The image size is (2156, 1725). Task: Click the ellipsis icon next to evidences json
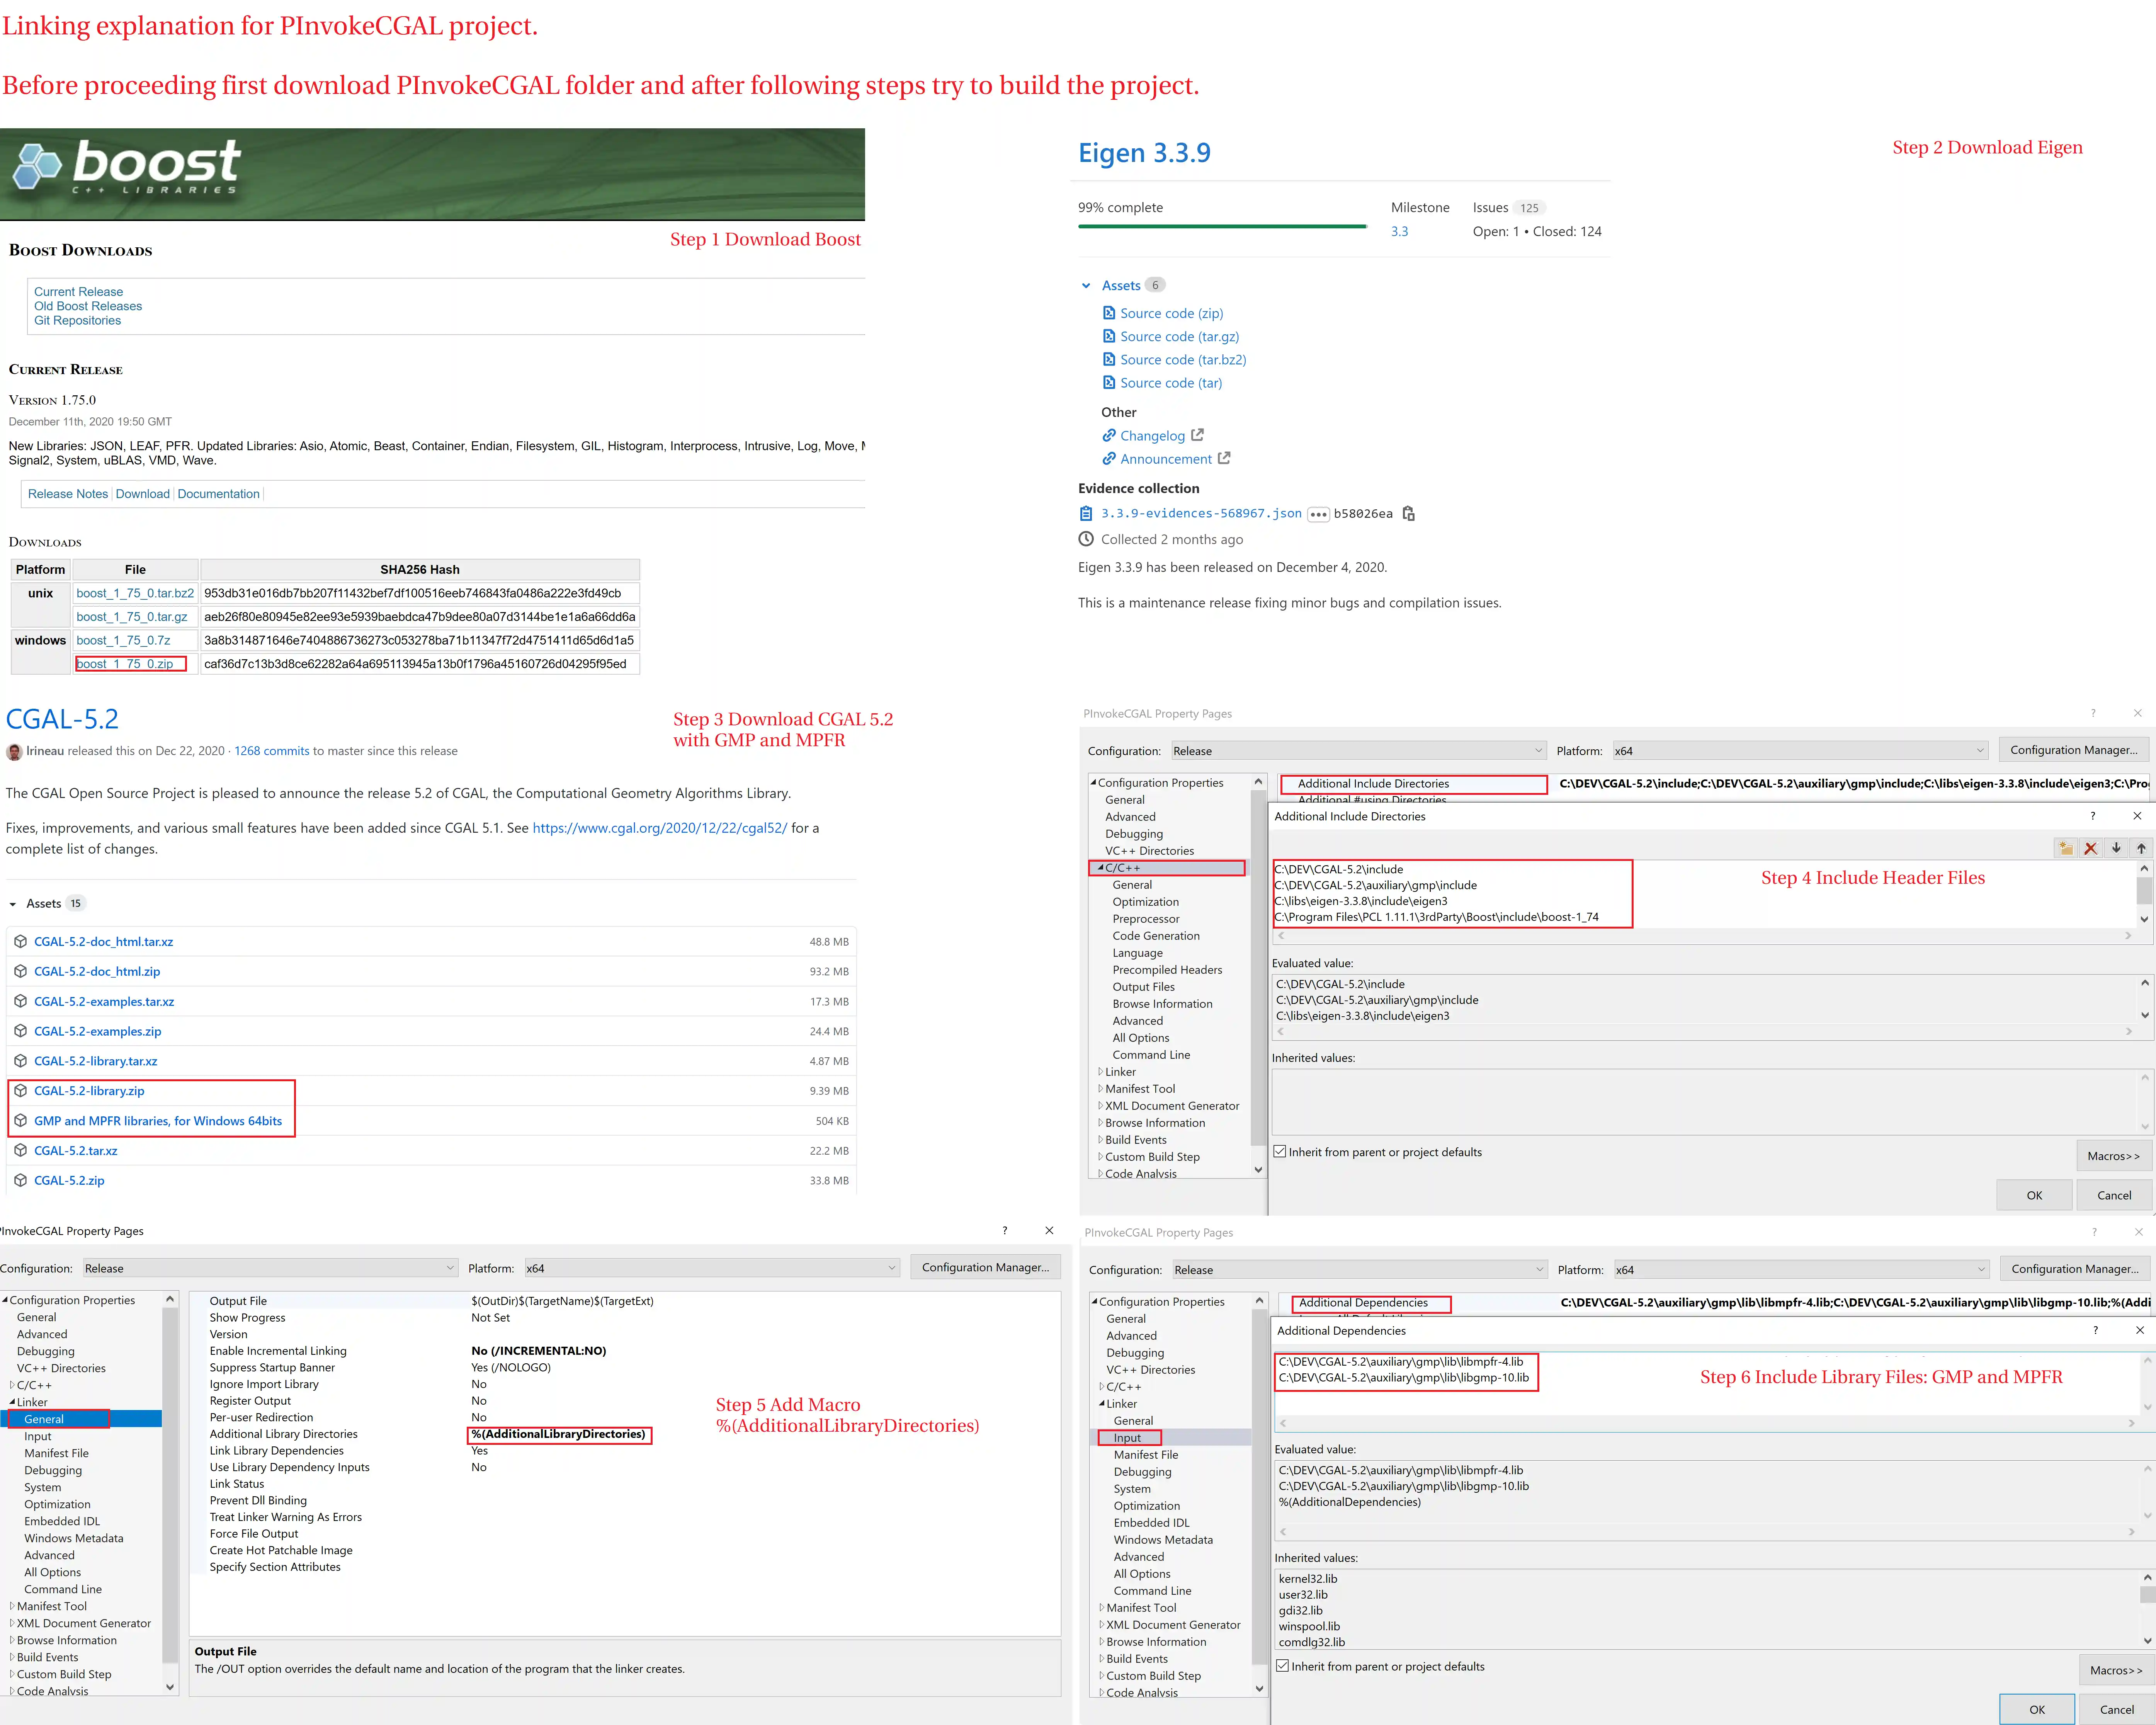pyautogui.click(x=1318, y=514)
